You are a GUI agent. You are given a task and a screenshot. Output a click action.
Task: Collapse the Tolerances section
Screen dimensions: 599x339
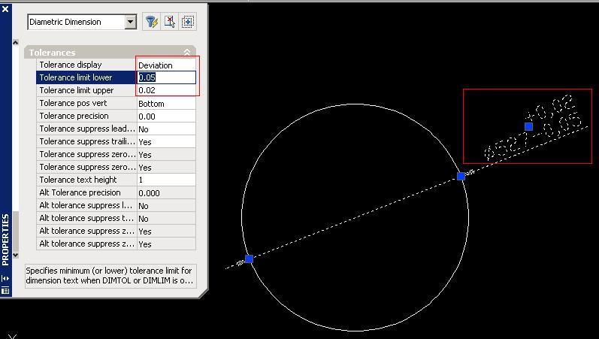(187, 53)
